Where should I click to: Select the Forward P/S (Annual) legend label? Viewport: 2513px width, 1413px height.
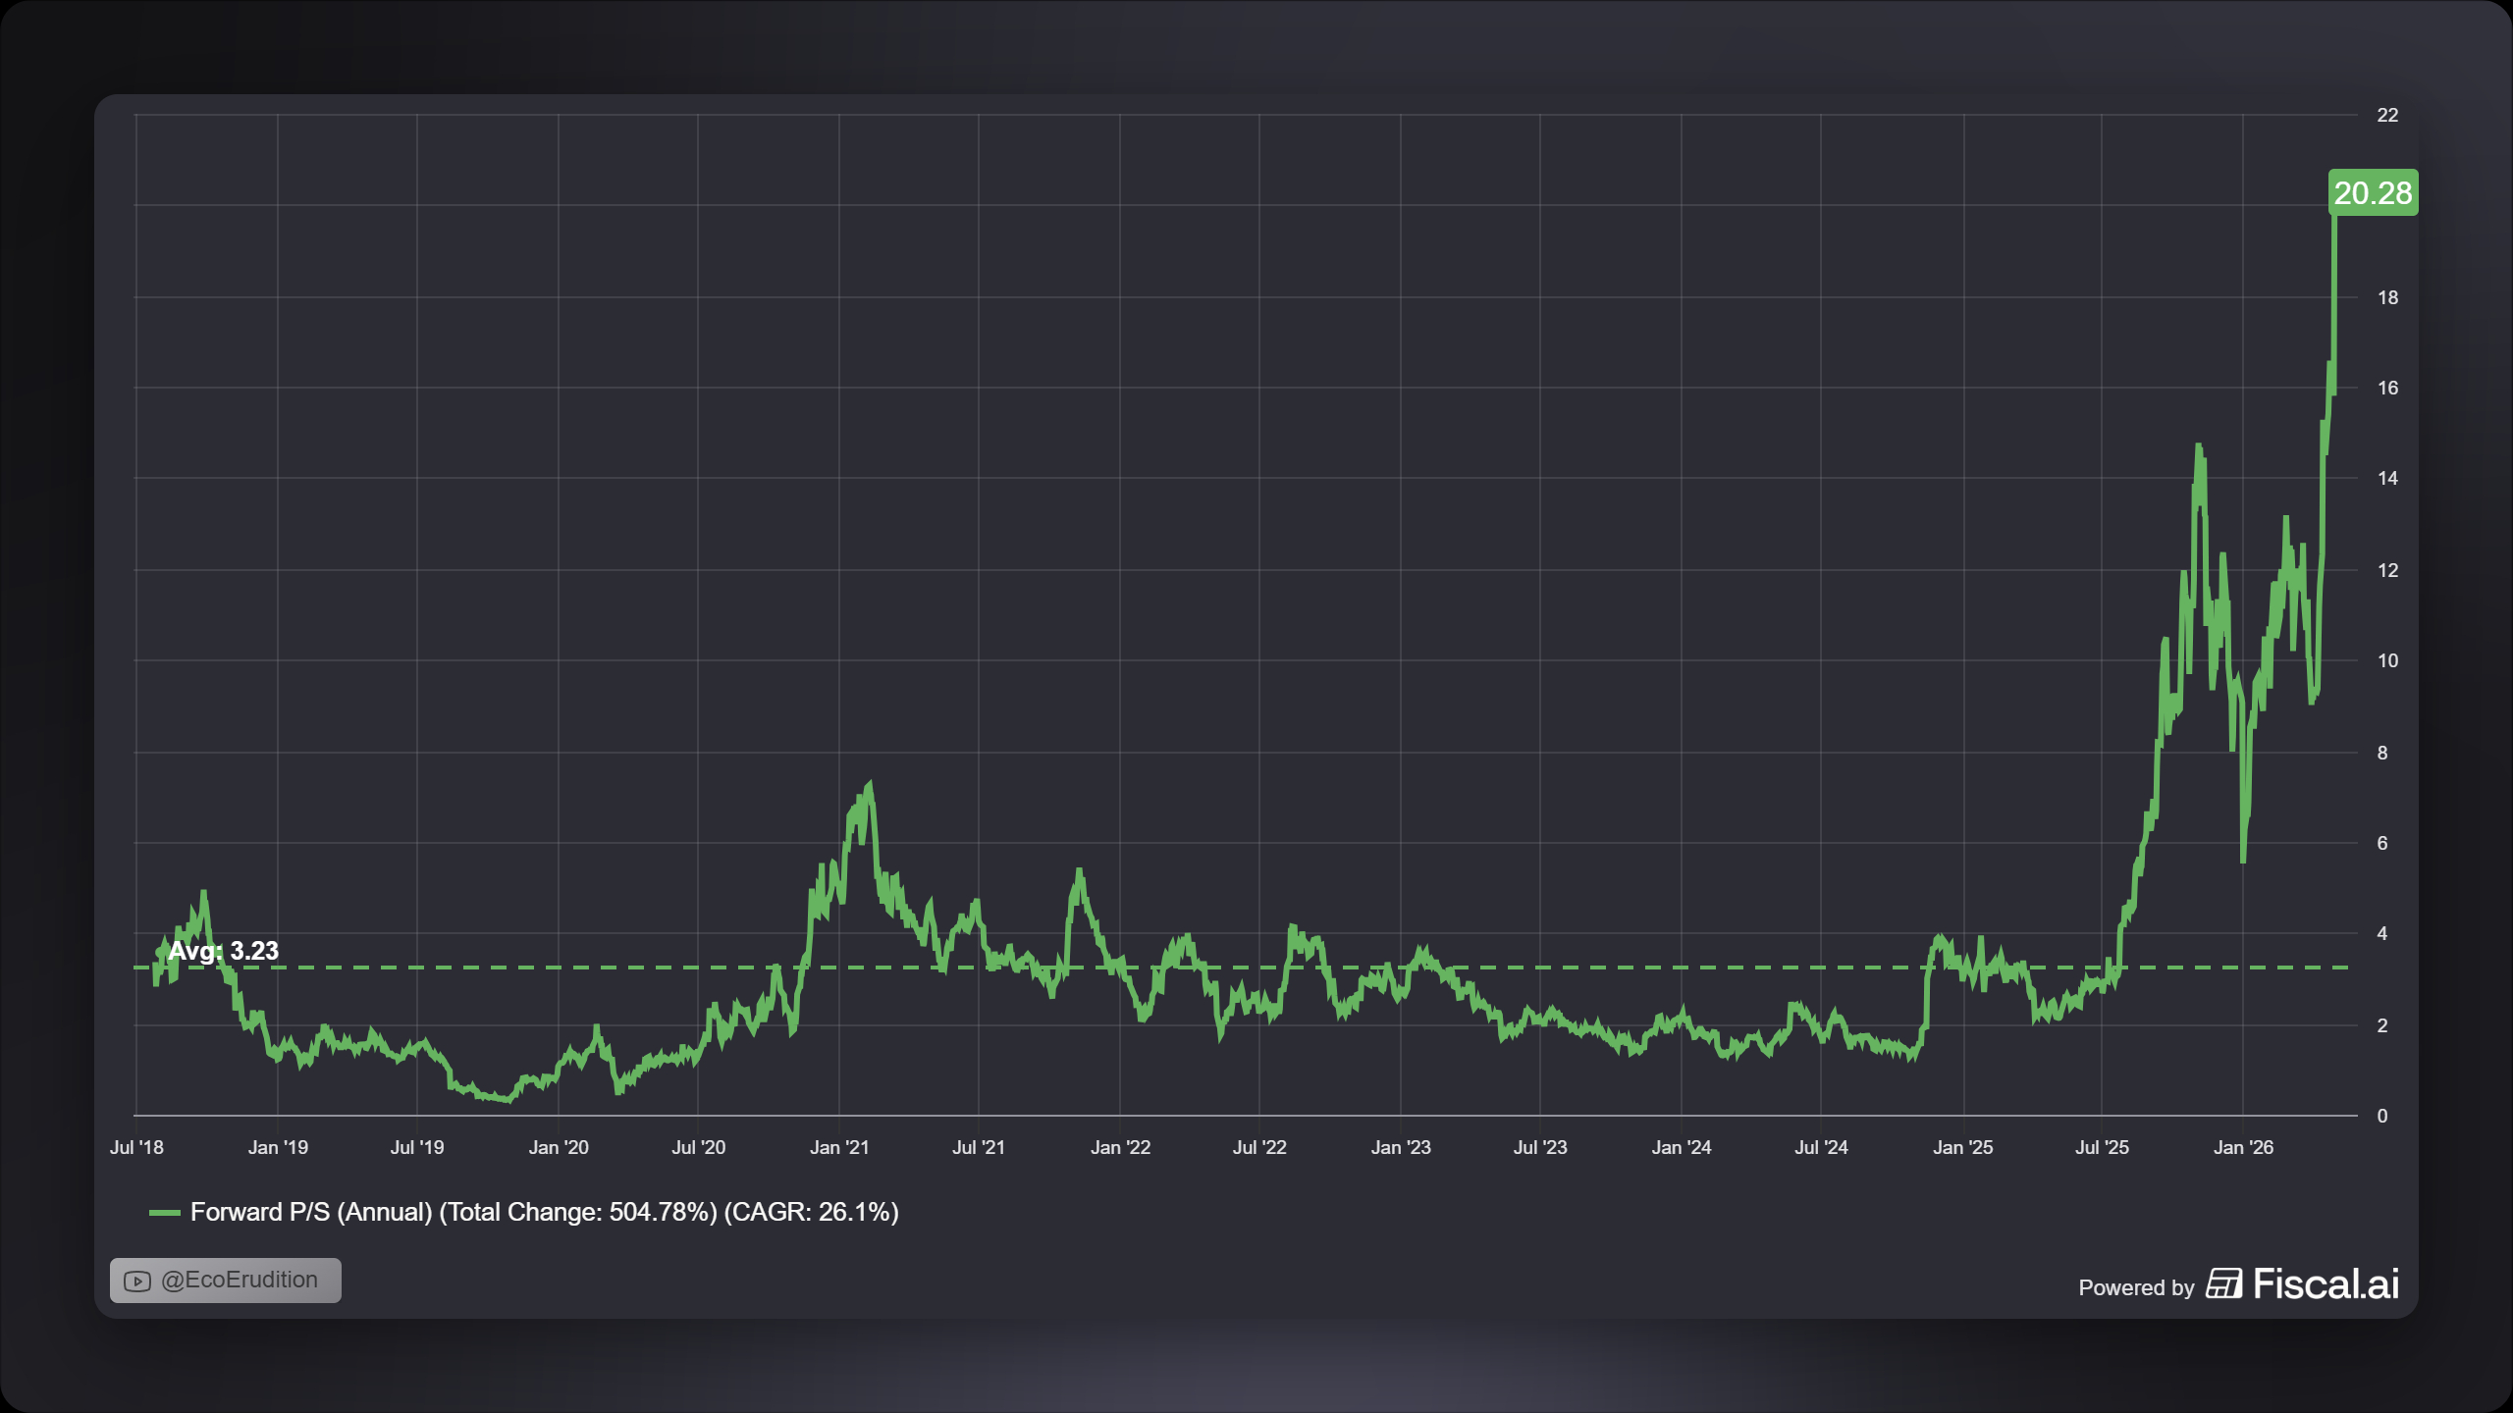coord(545,1212)
